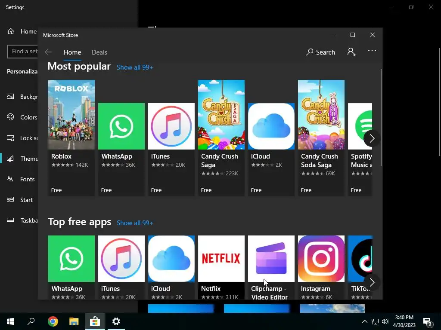
Task: Open the sign-in account icon
Action: pyautogui.click(x=351, y=52)
